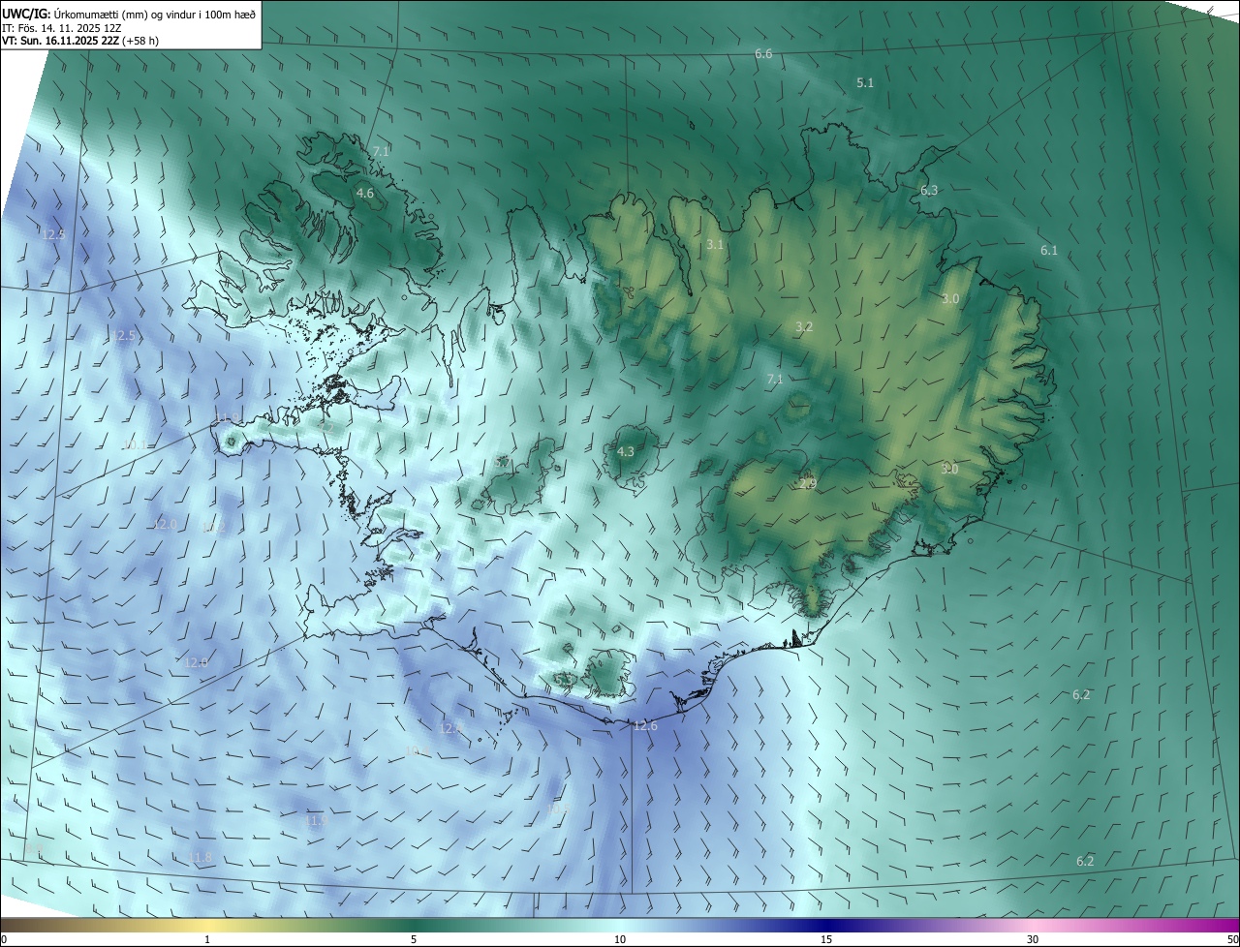Screen dimensions: 1240x947
Task: Click the 6.1 value label
Action: point(1049,251)
